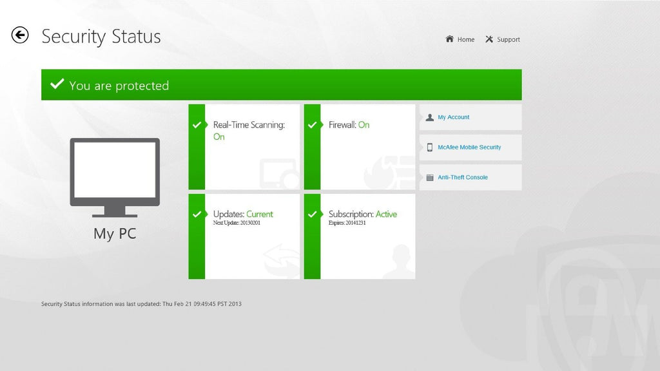Open the Anti-Theft Console link

[x=463, y=177]
